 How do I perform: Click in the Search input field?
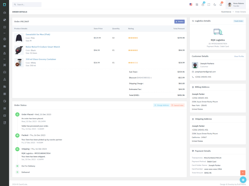[x=27, y=5]
